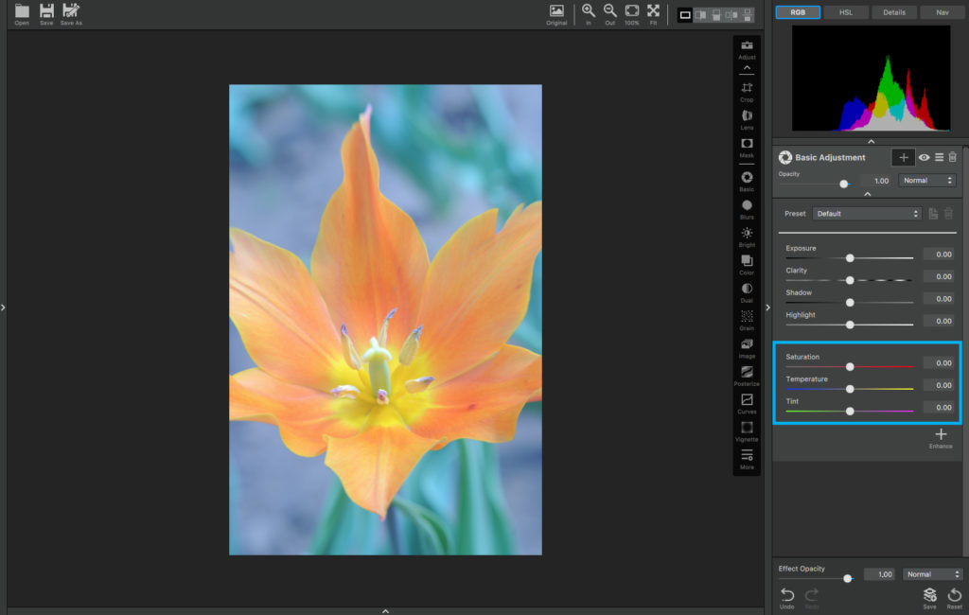This screenshot has width=969, height=615.
Task: Click the Highlight slider handle
Action: pyautogui.click(x=850, y=325)
